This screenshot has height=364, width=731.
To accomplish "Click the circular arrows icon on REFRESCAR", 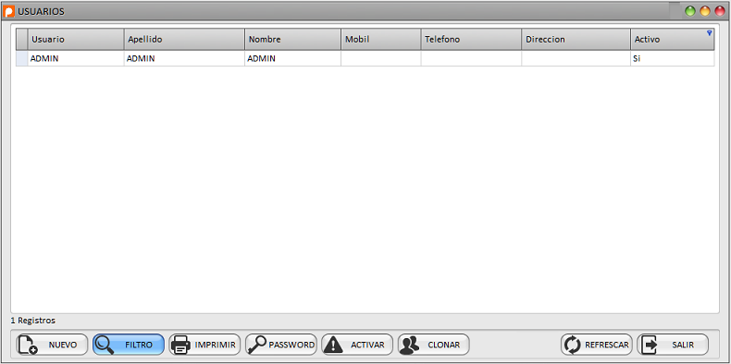I will (x=573, y=345).
